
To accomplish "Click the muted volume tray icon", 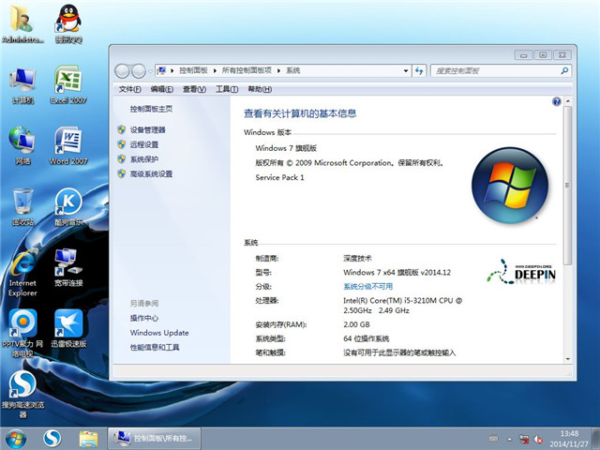I will tap(539, 439).
